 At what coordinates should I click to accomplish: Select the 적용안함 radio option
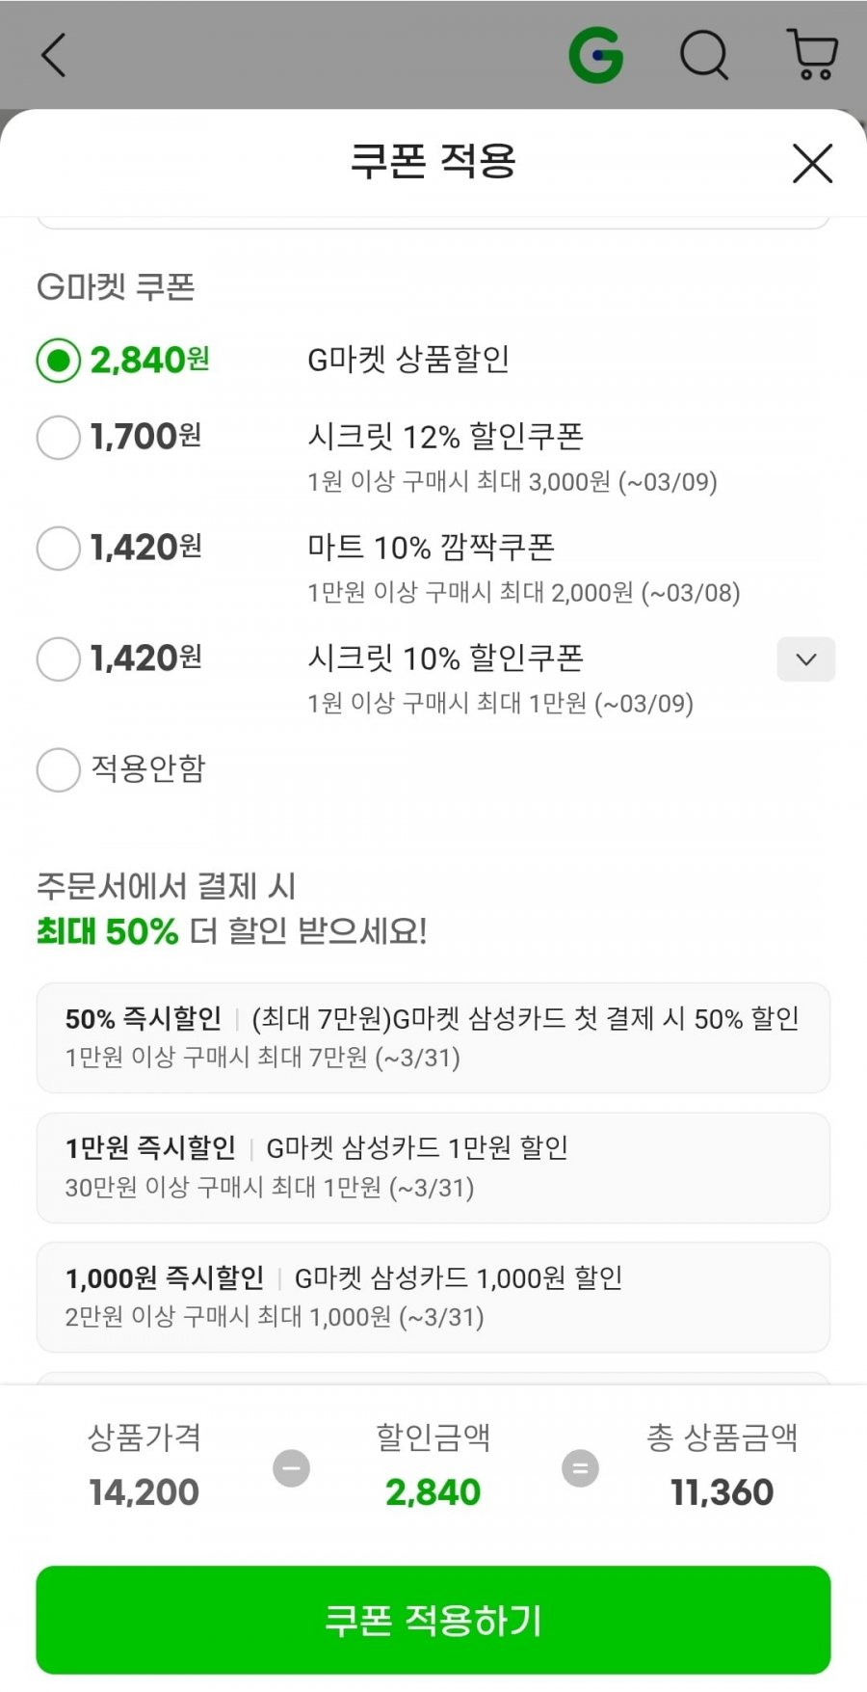(x=58, y=769)
